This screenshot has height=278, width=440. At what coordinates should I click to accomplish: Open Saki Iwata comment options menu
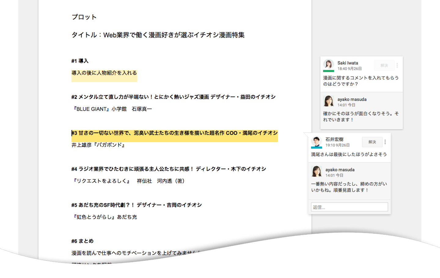tap(397, 66)
